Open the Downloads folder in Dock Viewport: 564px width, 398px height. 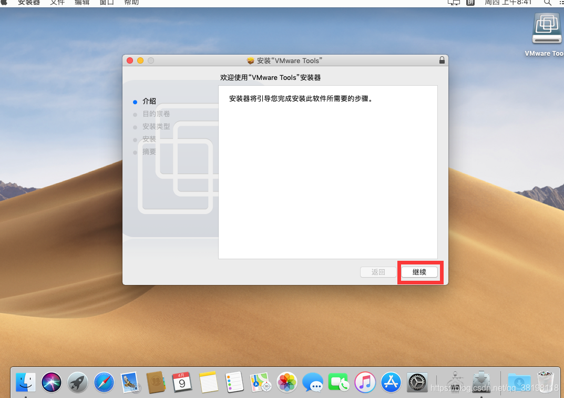(519, 383)
